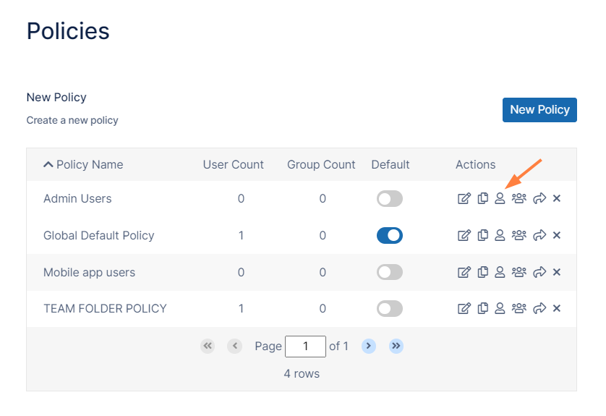Click the New Policy button
Viewport: 606px width, 416px height.
pos(539,110)
